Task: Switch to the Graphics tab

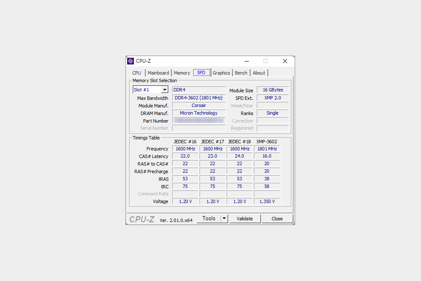Action: tap(221, 73)
